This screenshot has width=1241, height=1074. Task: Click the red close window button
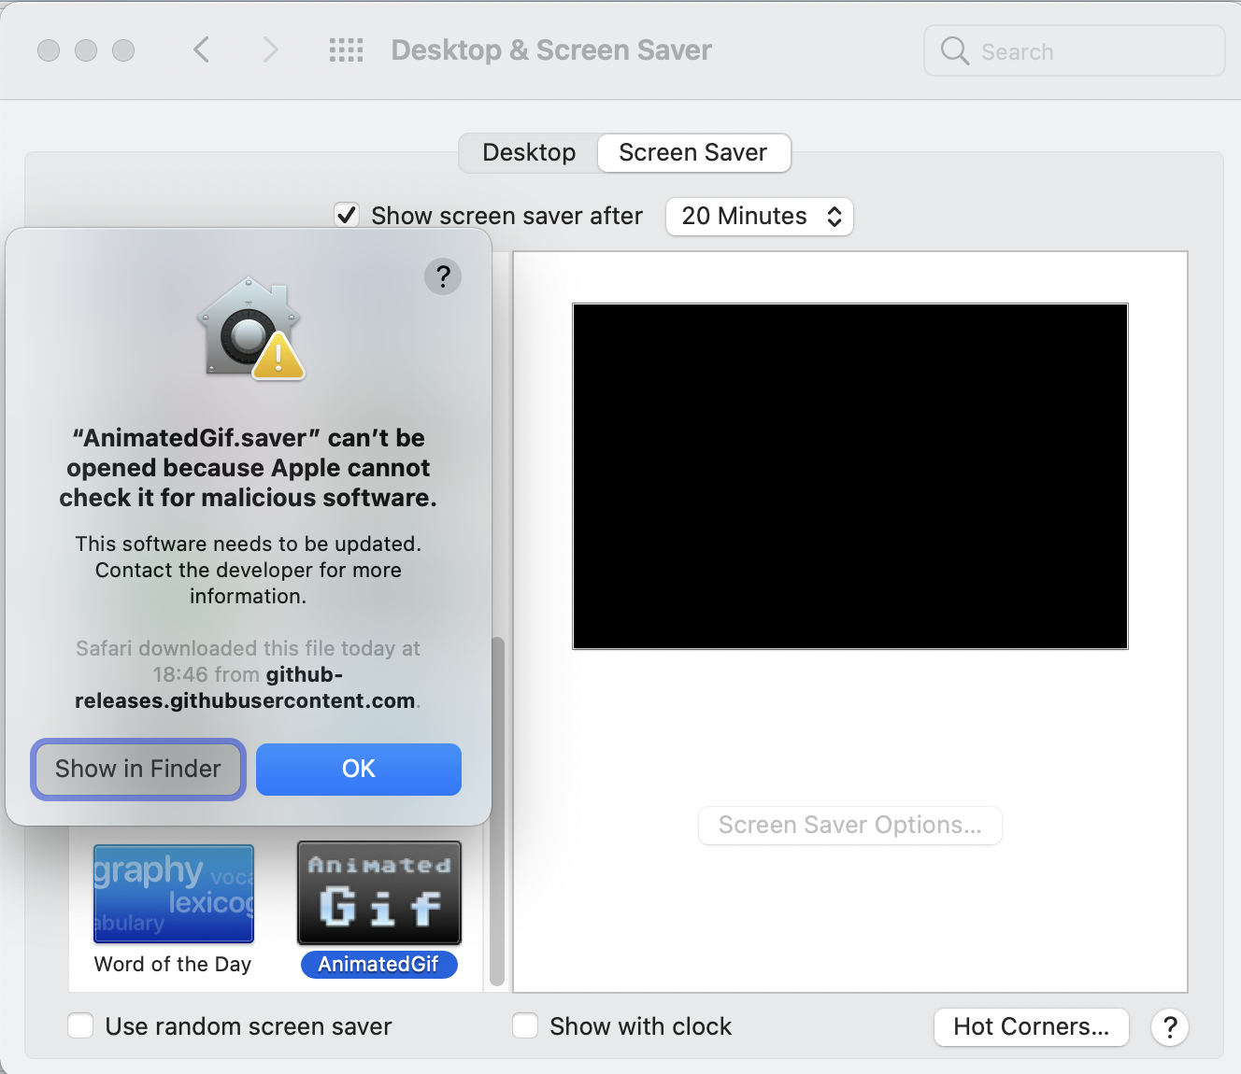[49, 50]
